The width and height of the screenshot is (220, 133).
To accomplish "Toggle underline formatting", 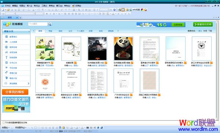I will coord(54,14).
